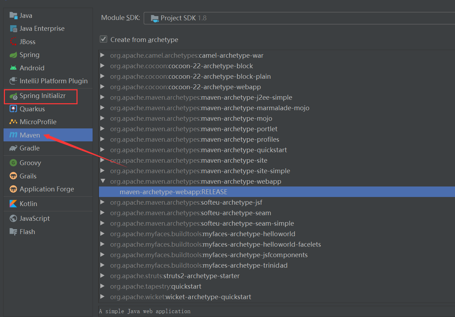Click the IntelliJ Platform Plugin icon
Screen dimensions: 455x317
coord(13,81)
